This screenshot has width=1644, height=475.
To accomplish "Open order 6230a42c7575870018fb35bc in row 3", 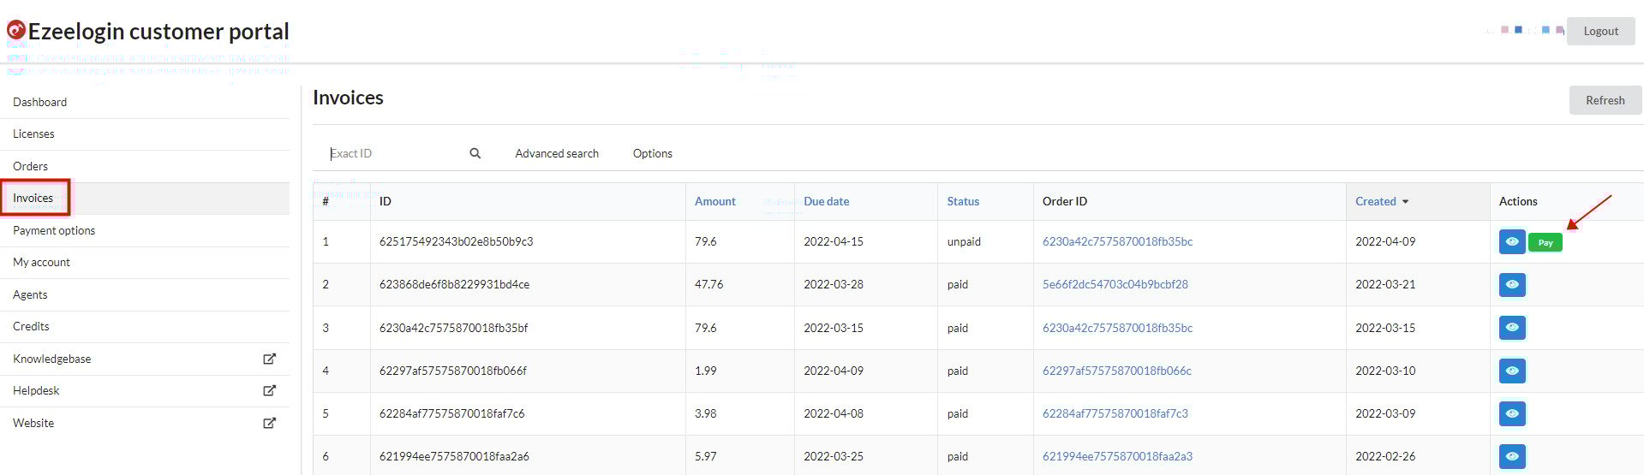I will pyautogui.click(x=1117, y=328).
